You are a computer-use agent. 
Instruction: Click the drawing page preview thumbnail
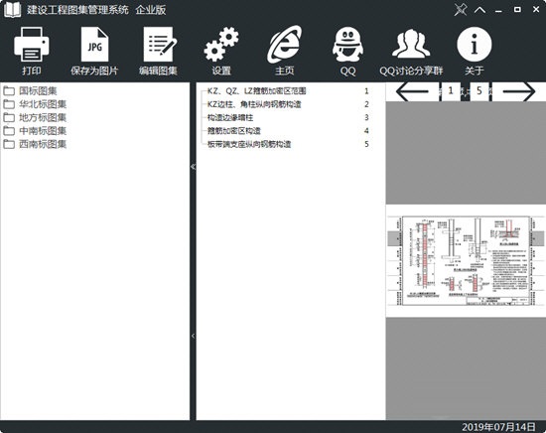tap(466, 260)
